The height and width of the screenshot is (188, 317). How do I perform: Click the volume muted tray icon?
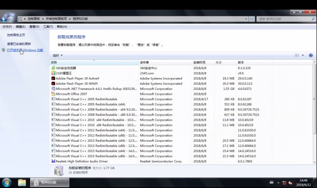[290, 183]
